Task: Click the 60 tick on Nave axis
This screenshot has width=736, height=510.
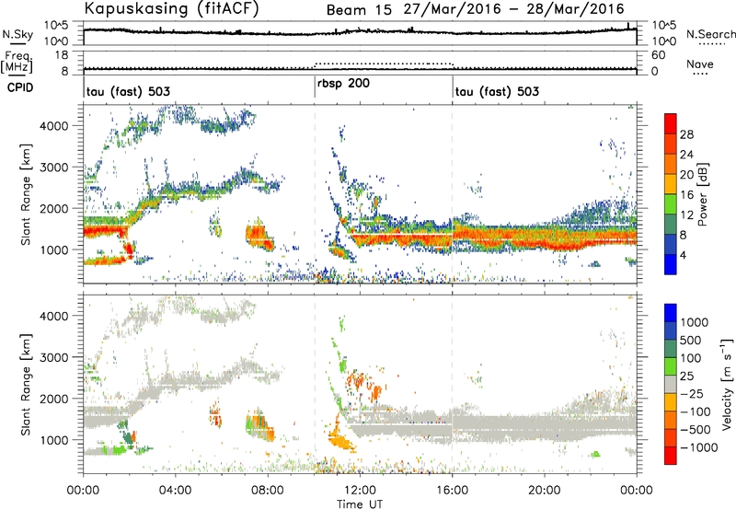Action: tap(658, 55)
